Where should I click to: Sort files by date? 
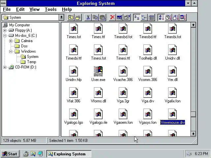click(183, 17)
